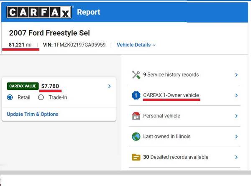The height and width of the screenshot is (186, 251).
Task: Expand the Last owned in Illinois arrow
Action: coord(236,137)
